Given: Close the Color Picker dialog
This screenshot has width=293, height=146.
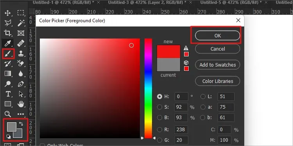Looking at the screenshot, I should click(x=238, y=20).
